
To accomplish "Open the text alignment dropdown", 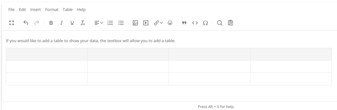I will coord(99,23).
